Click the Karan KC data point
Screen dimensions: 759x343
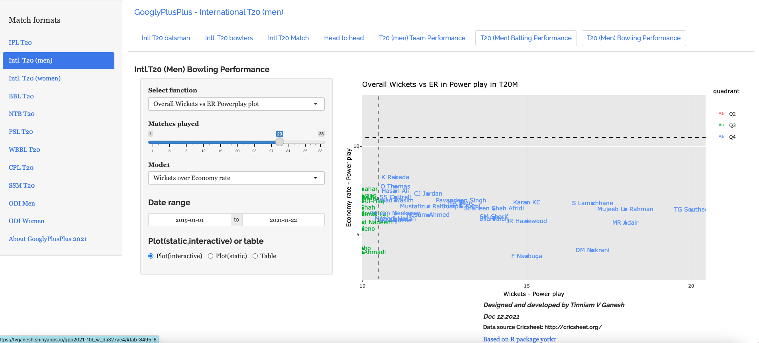(x=527, y=202)
